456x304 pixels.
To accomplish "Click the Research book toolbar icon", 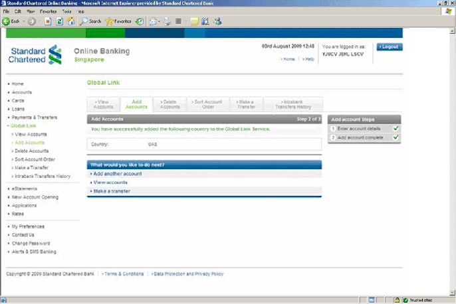I will click(205, 21).
